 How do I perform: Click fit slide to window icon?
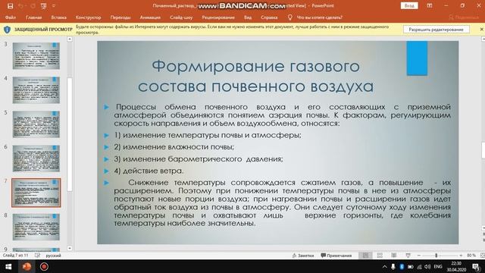tap(482, 256)
